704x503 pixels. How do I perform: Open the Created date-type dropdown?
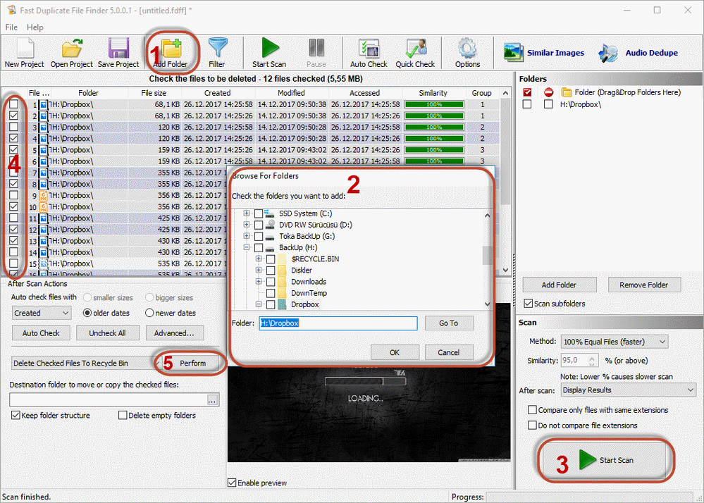pyautogui.click(x=41, y=313)
